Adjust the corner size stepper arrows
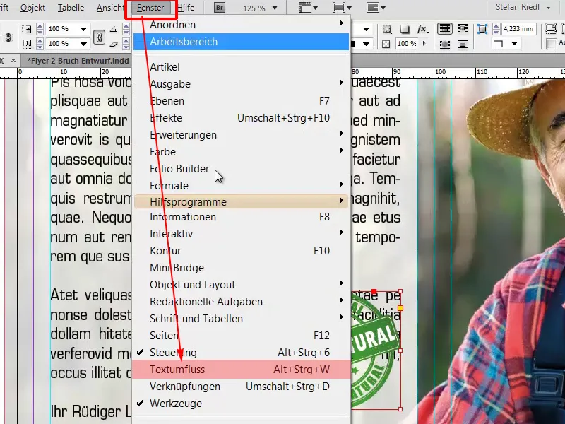This screenshot has height=424, width=565. [x=496, y=29]
